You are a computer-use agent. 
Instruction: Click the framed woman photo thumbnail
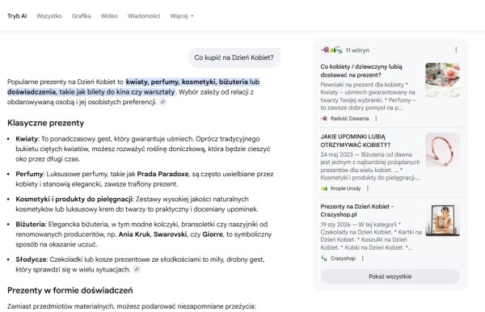click(x=442, y=220)
